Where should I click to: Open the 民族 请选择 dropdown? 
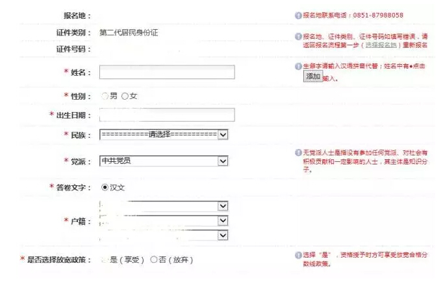[164, 135]
